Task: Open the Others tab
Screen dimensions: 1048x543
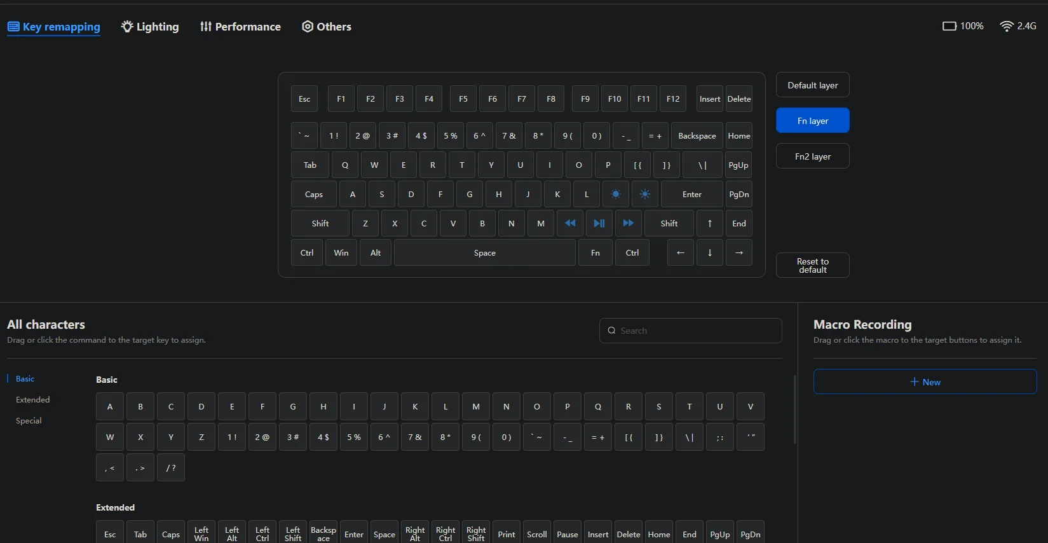Action: pyautogui.click(x=327, y=27)
